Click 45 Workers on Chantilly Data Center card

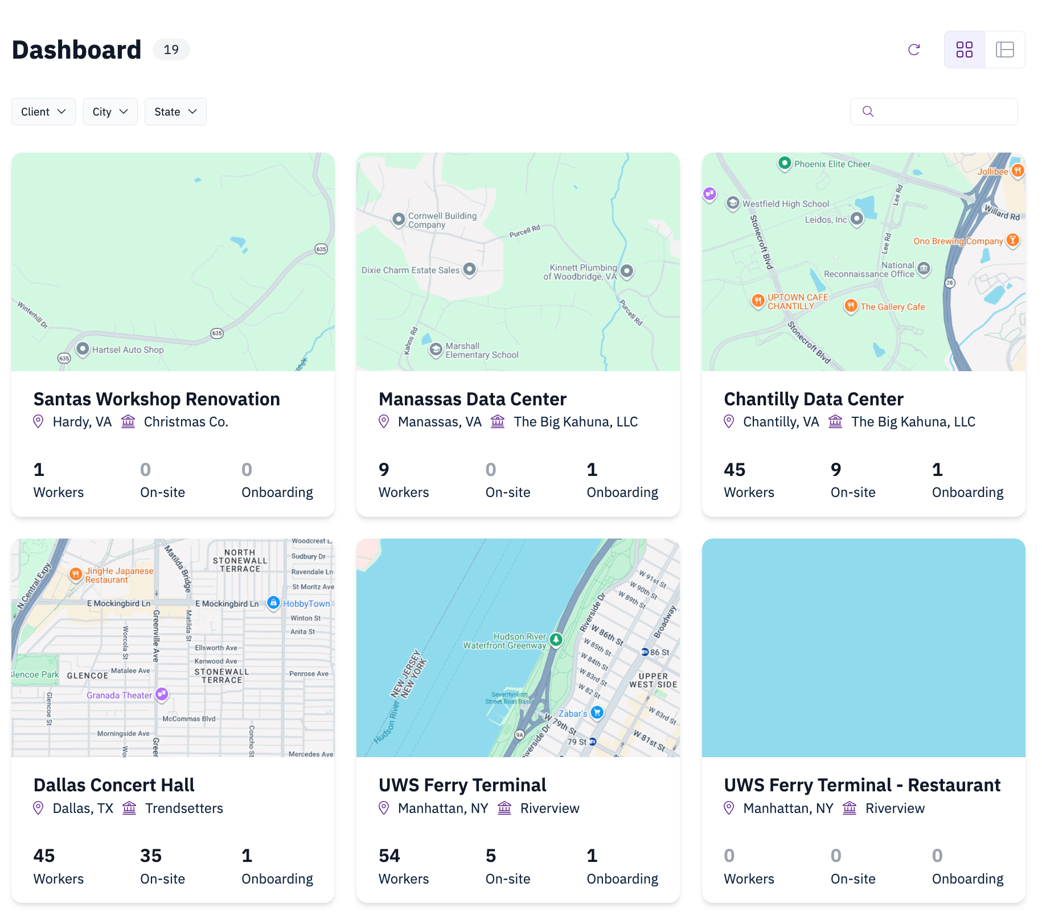pos(749,480)
